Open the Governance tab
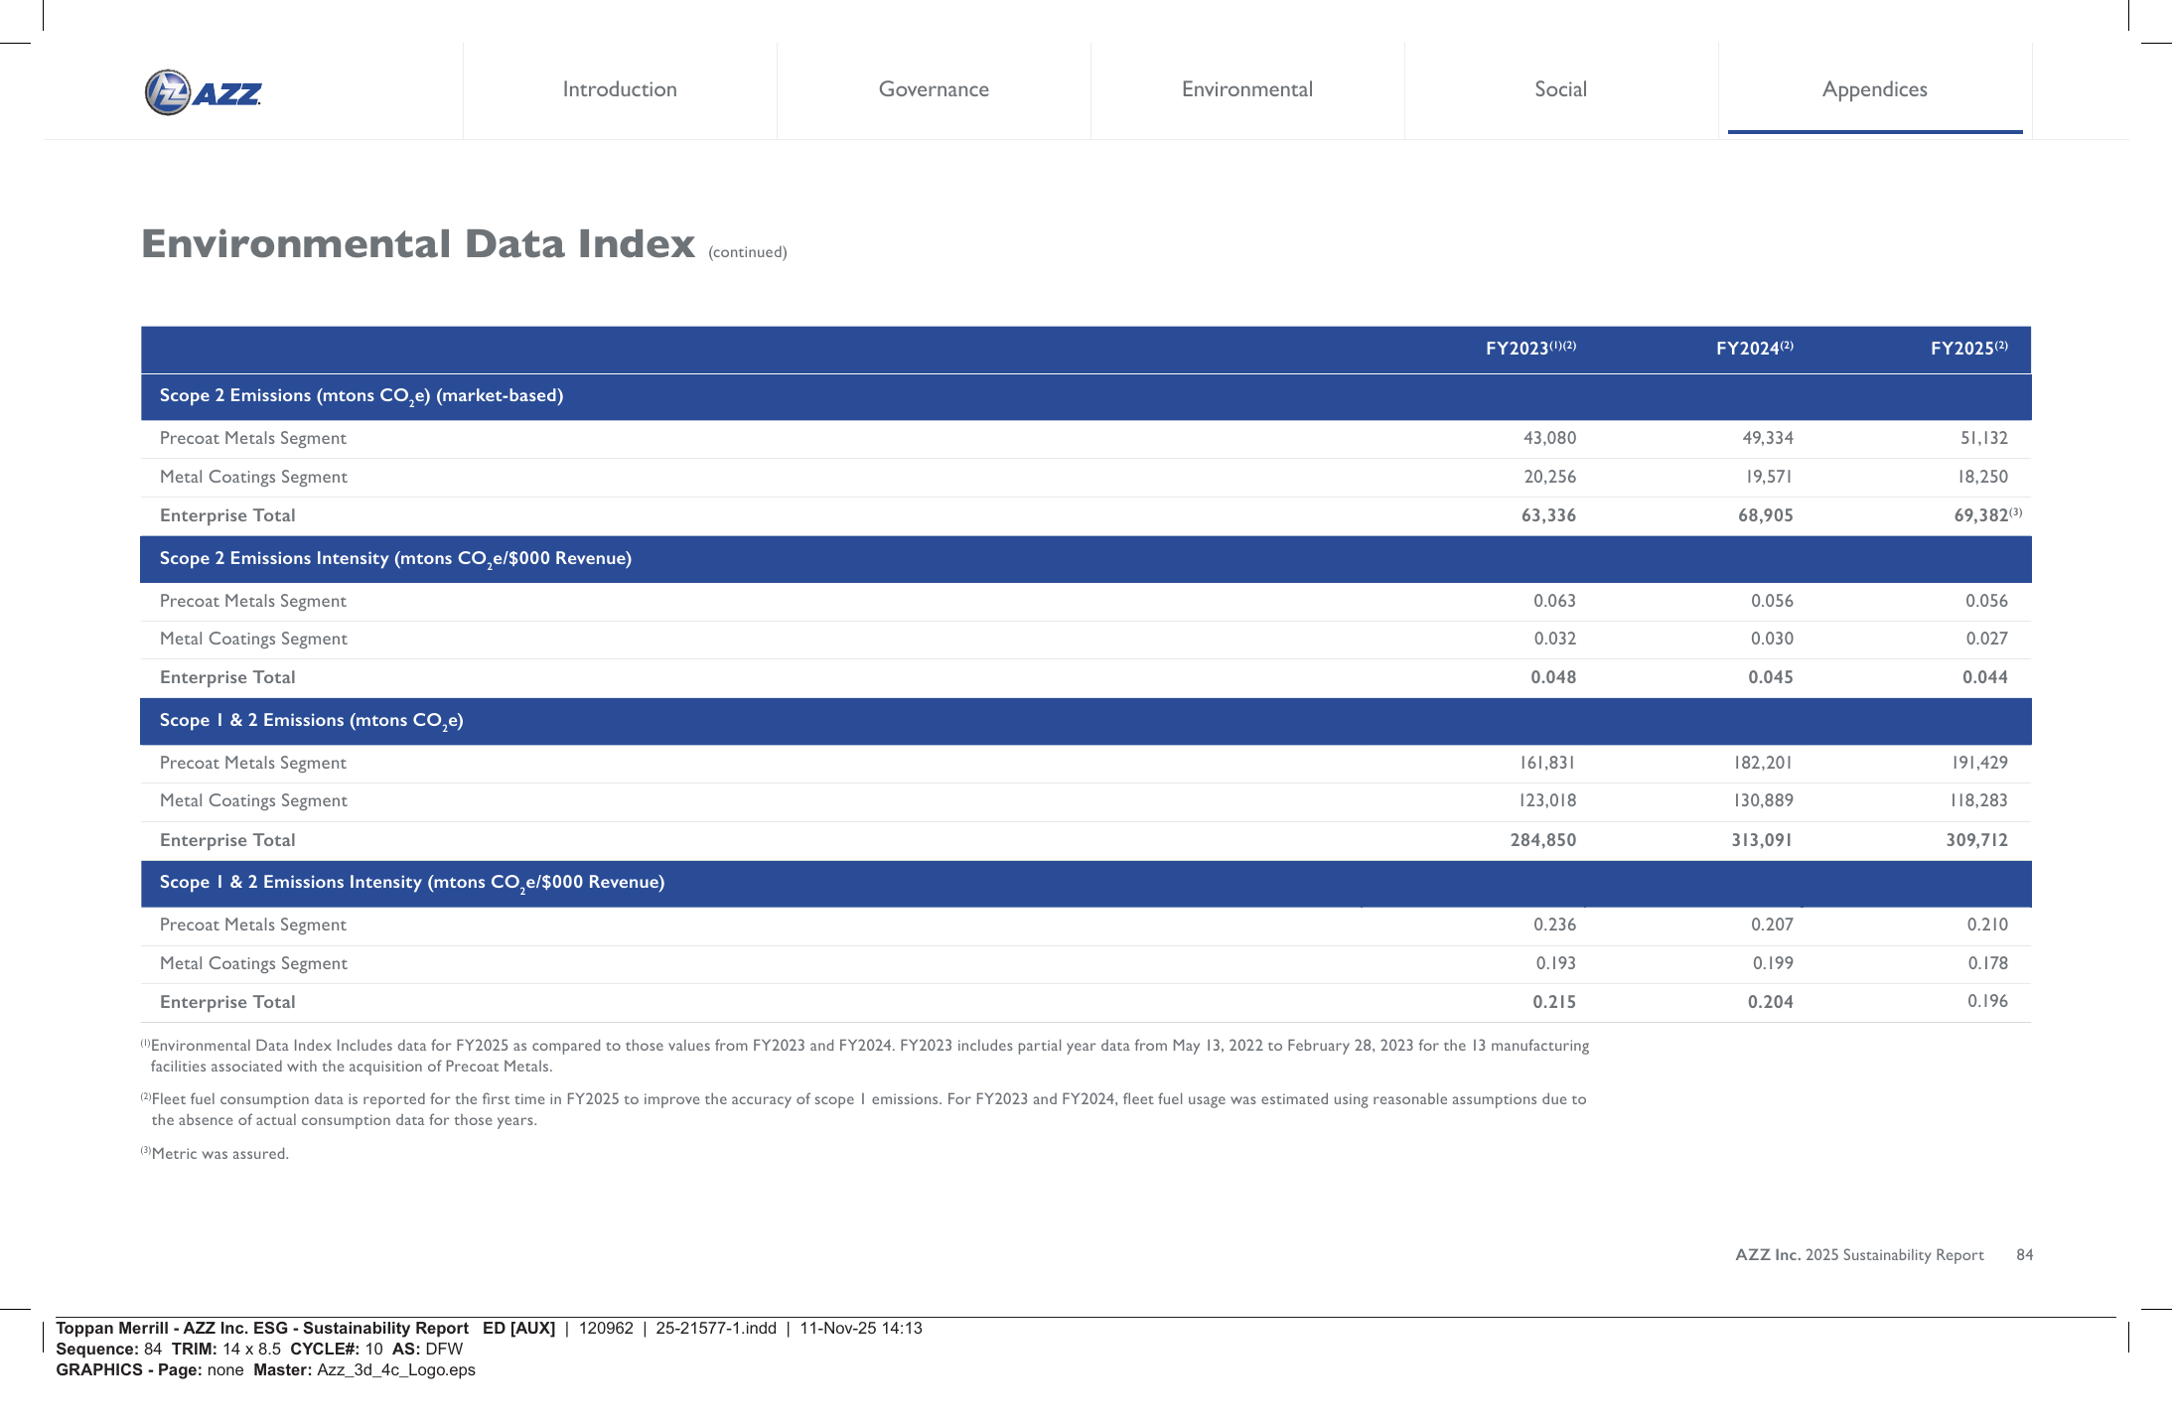2173x1426 pixels. point(934,89)
